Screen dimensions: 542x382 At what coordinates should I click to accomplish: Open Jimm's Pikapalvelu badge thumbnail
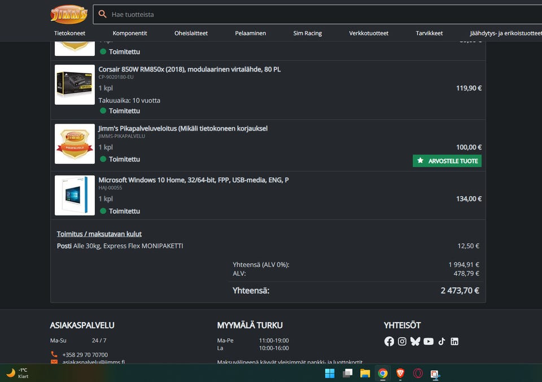(x=75, y=144)
